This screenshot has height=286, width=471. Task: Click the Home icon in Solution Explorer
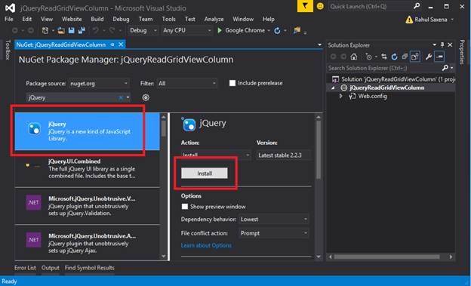point(354,56)
